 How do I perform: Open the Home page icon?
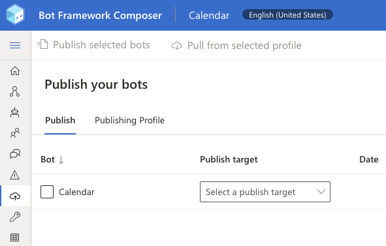[x=15, y=71]
